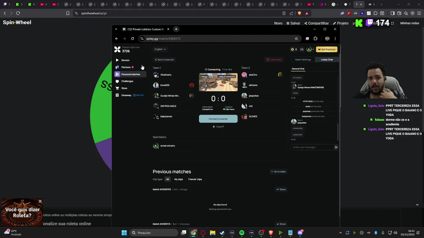Switch to Match Settings tab

(x=303, y=59)
